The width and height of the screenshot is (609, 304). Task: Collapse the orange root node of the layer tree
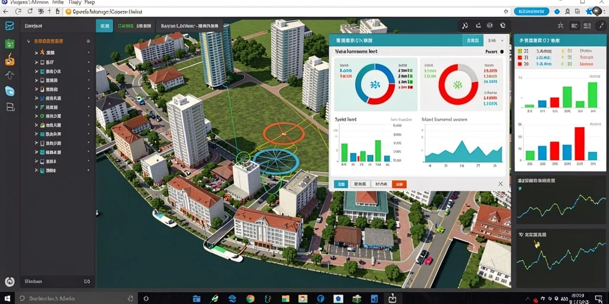[x=29, y=41]
